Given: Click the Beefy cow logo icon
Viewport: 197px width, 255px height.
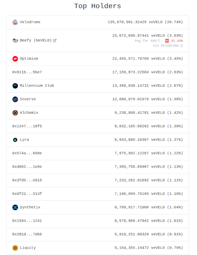Looking at the screenshot, I should click(x=15, y=40).
